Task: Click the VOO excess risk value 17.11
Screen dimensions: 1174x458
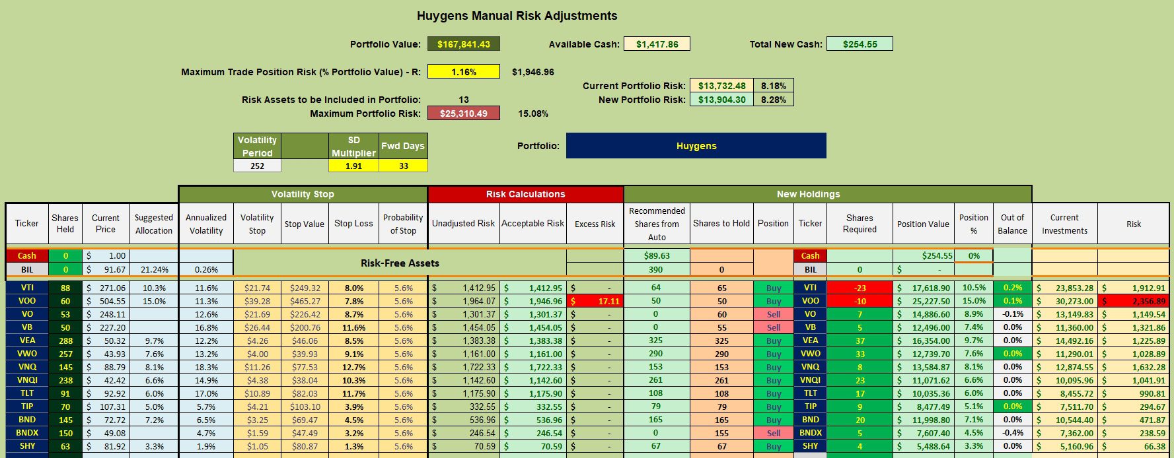Action: (595, 301)
